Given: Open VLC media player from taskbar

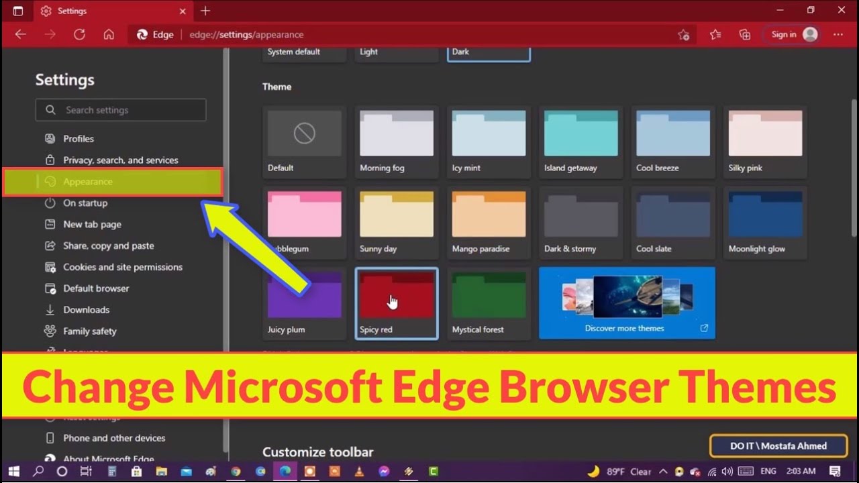Looking at the screenshot, I should point(359,472).
